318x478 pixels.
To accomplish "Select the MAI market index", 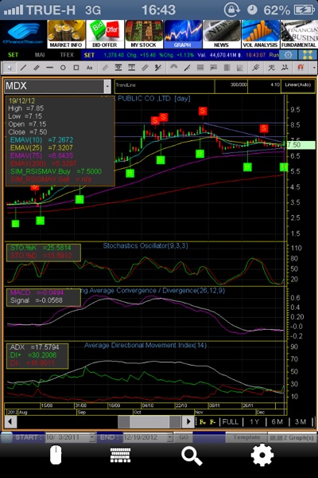I will coord(40,55).
